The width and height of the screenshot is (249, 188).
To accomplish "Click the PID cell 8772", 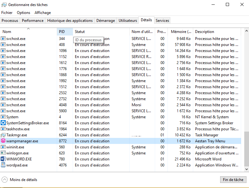I will point(63,141).
